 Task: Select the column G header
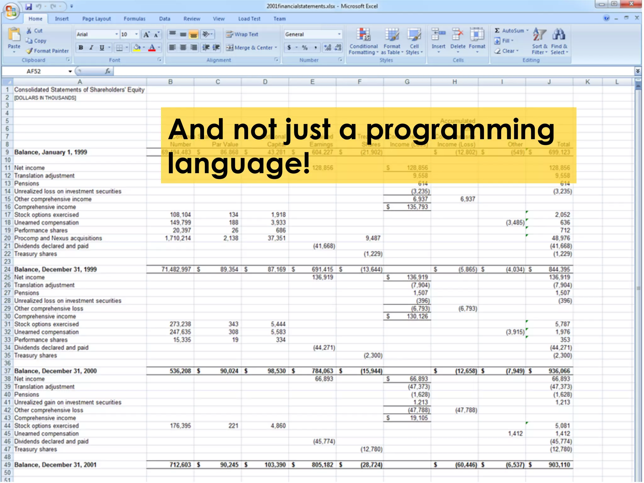(x=407, y=82)
